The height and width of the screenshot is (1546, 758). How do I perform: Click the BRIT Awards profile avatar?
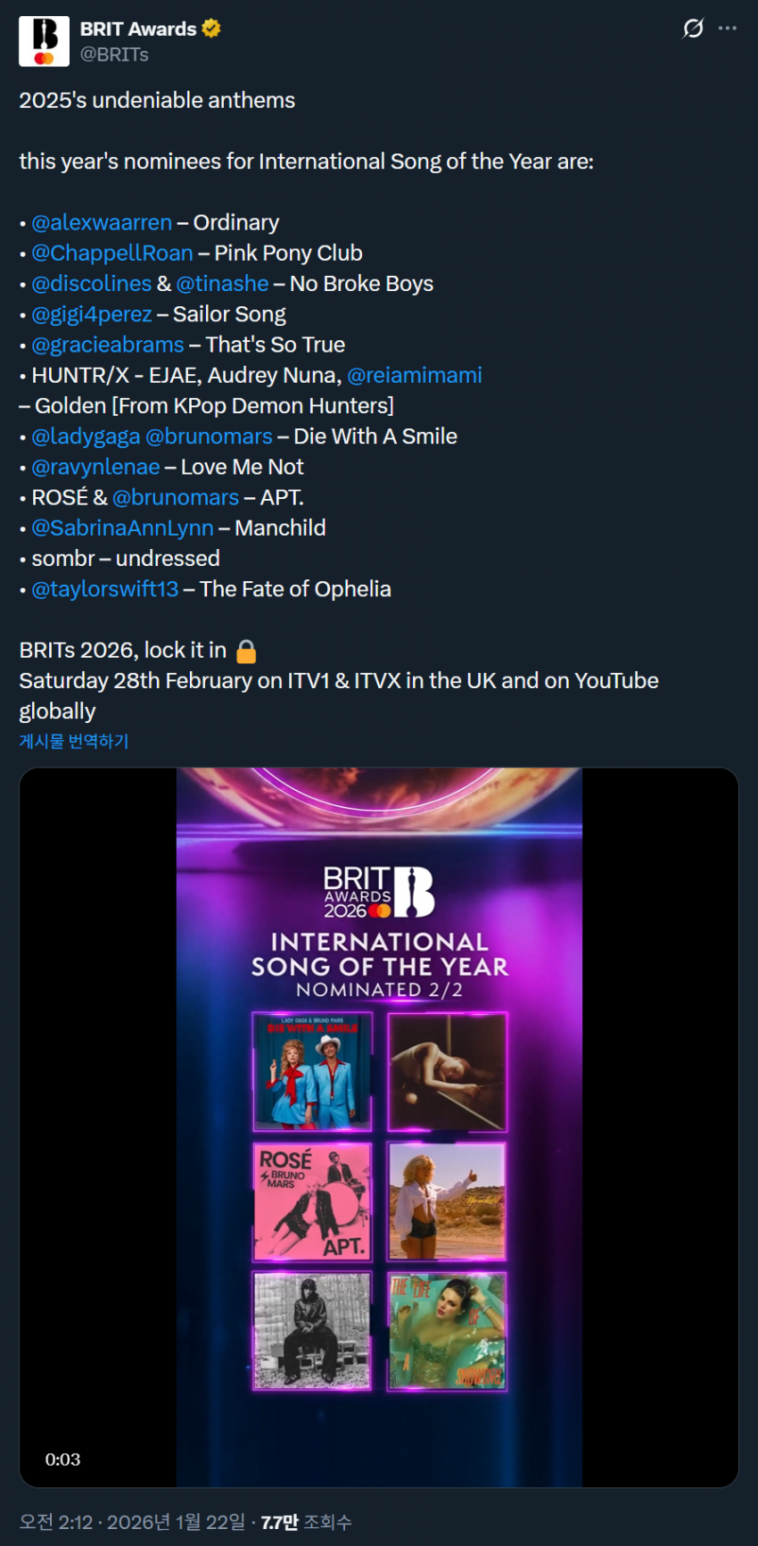[44, 41]
